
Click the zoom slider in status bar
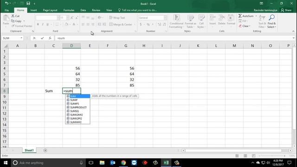272,156
